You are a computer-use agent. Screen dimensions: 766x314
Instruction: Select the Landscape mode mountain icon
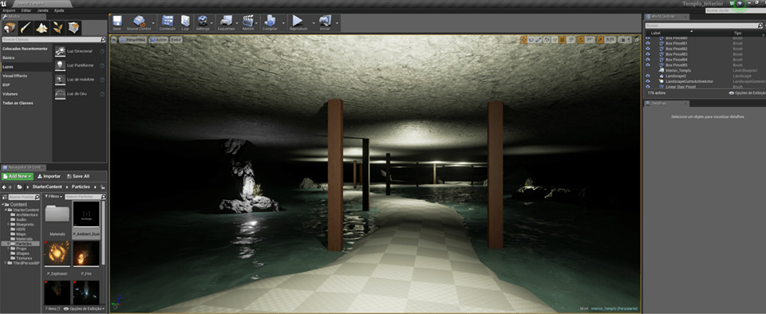click(x=42, y=27)
